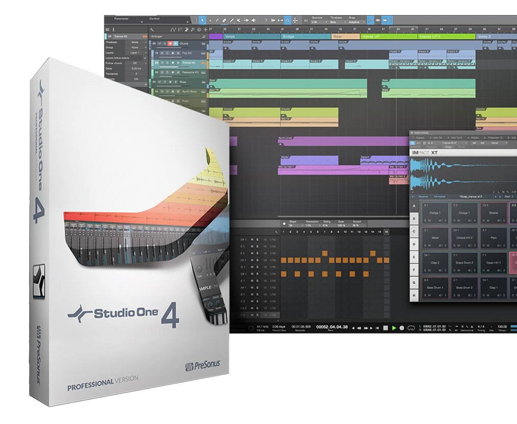Click the Normalize button in Impact XT

[x=440, y=196]
